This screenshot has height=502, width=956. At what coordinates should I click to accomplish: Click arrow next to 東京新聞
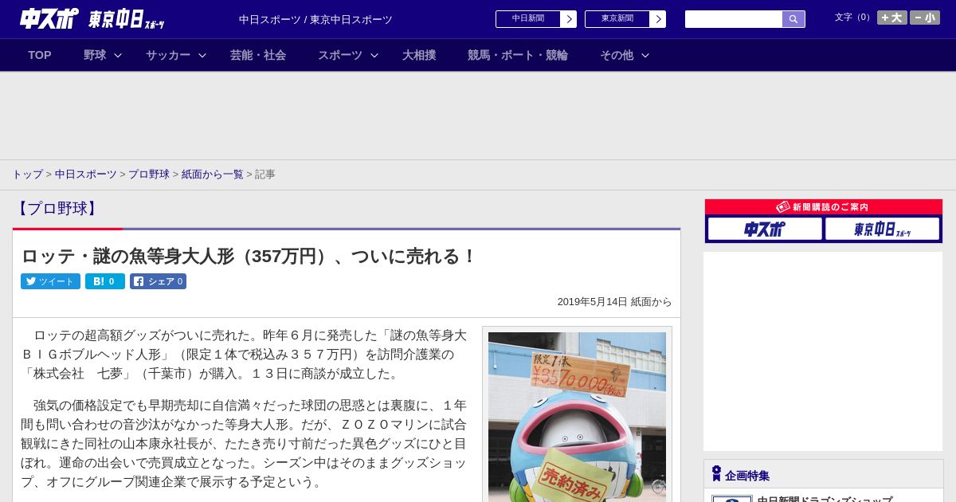pyautogui.click(x=658, y=19)
